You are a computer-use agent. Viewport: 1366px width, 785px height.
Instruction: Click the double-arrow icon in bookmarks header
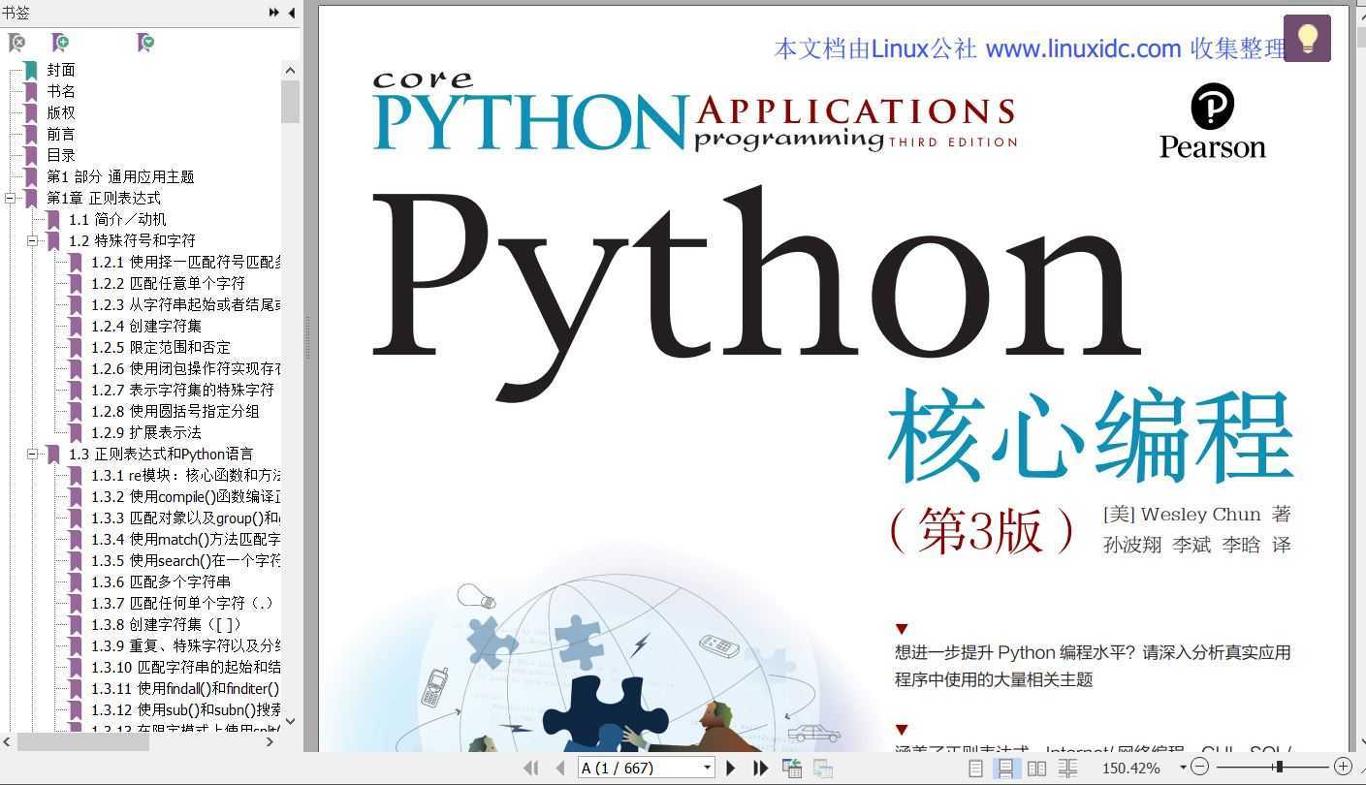(x=274, y=13)
